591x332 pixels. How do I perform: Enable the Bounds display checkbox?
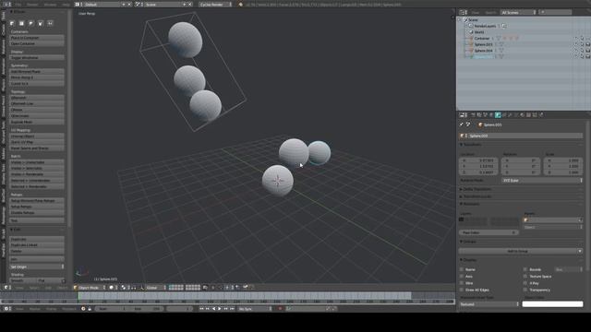(x=525, y=269)
